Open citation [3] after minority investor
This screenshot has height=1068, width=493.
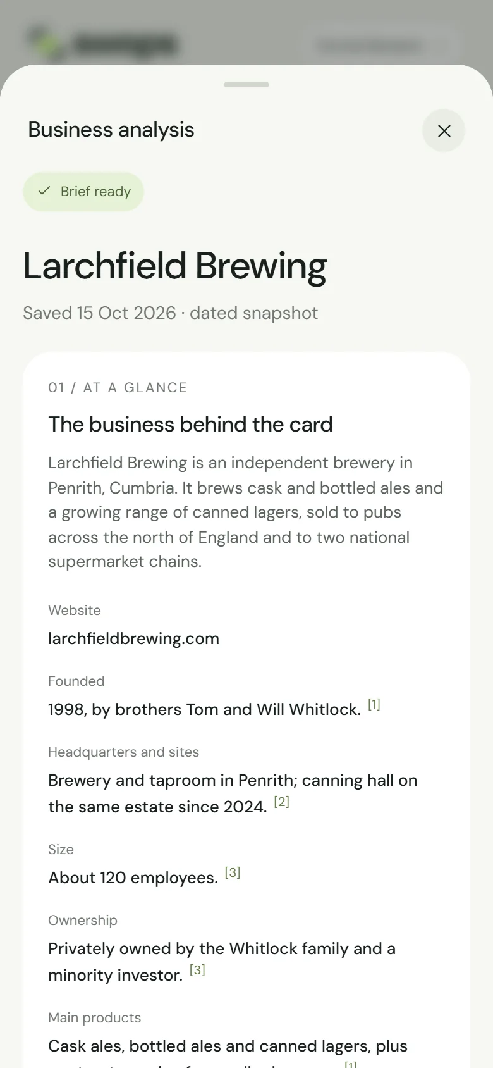click(197, 970)
